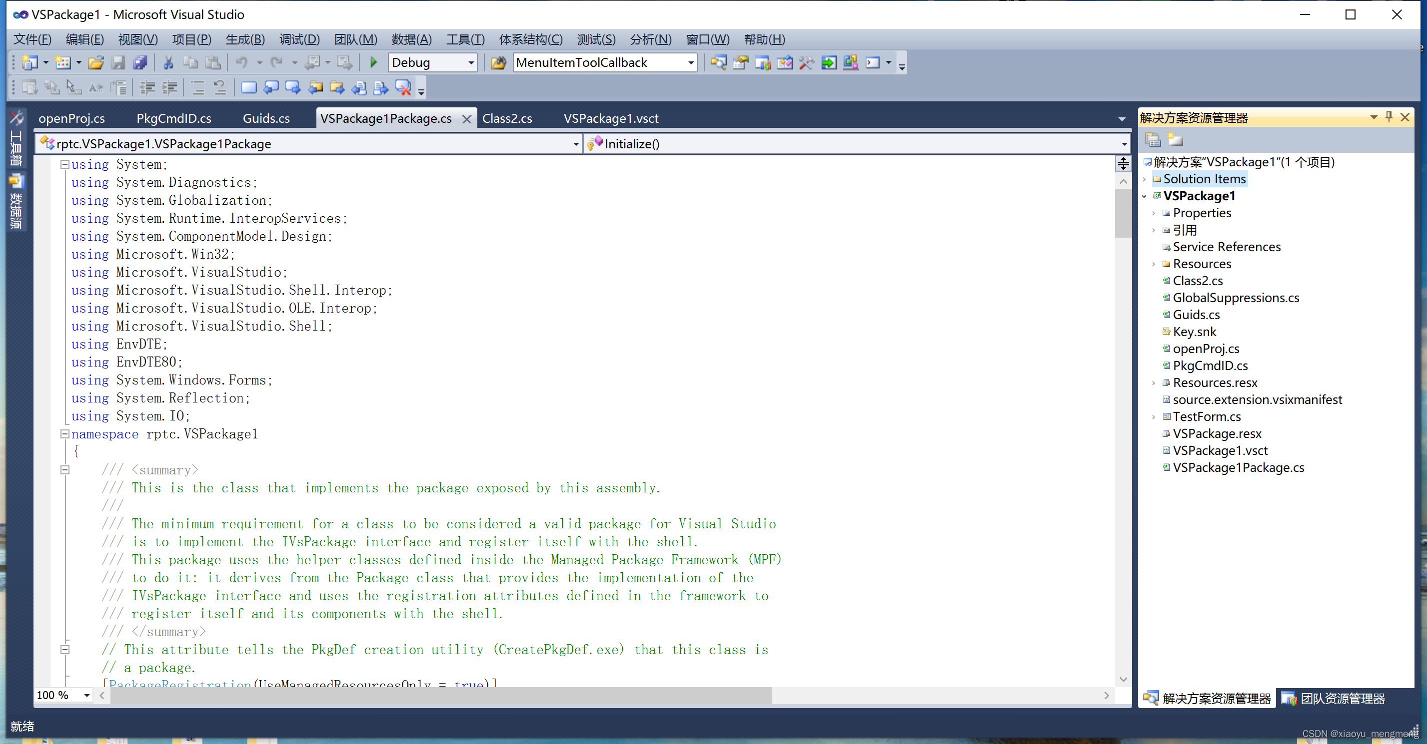Collapse the using directives outlining block

point(65,164)
